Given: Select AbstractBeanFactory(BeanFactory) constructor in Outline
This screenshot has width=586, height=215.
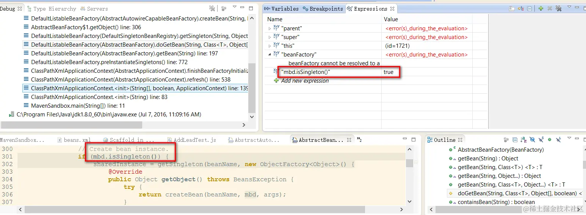Looking at the screenshot, I should click(501, 150).
